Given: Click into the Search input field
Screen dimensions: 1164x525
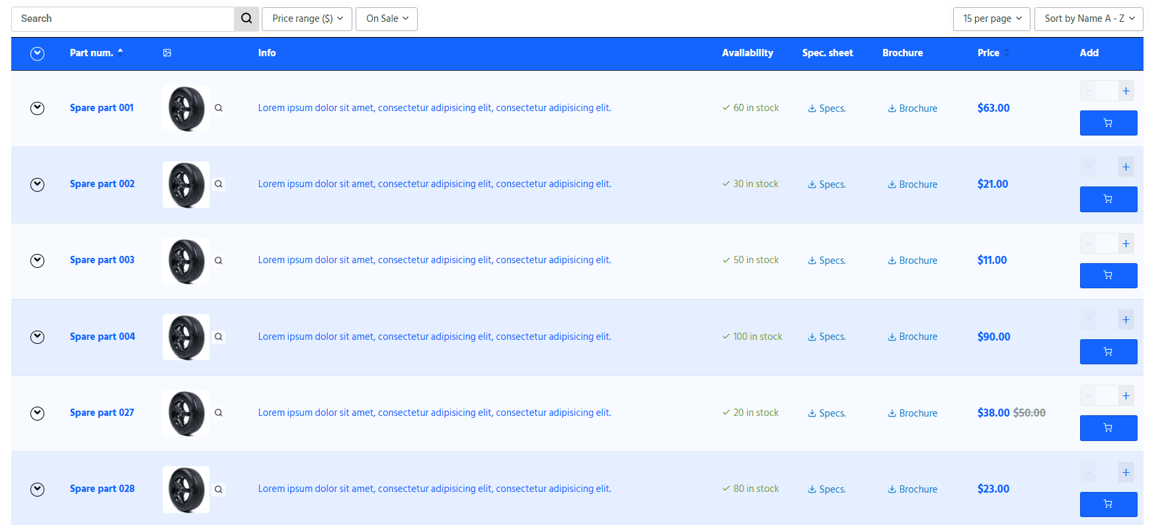Looking at the screenshot, I should click(122, 19).
